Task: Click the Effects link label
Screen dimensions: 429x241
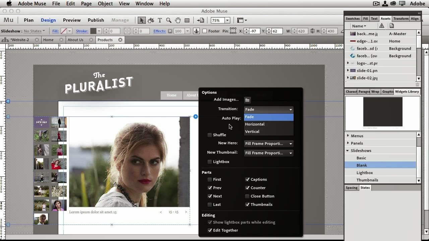Action: [x=160, y=31]
